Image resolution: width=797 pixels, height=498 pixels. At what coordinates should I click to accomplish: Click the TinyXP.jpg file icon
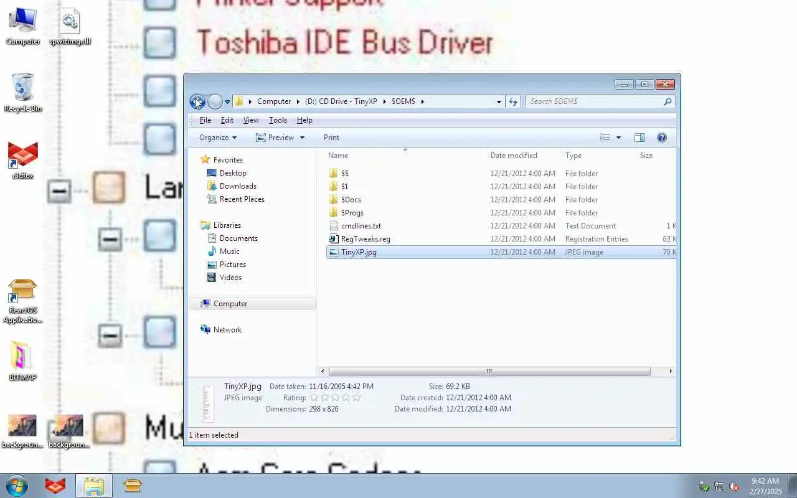click(333, 252)
